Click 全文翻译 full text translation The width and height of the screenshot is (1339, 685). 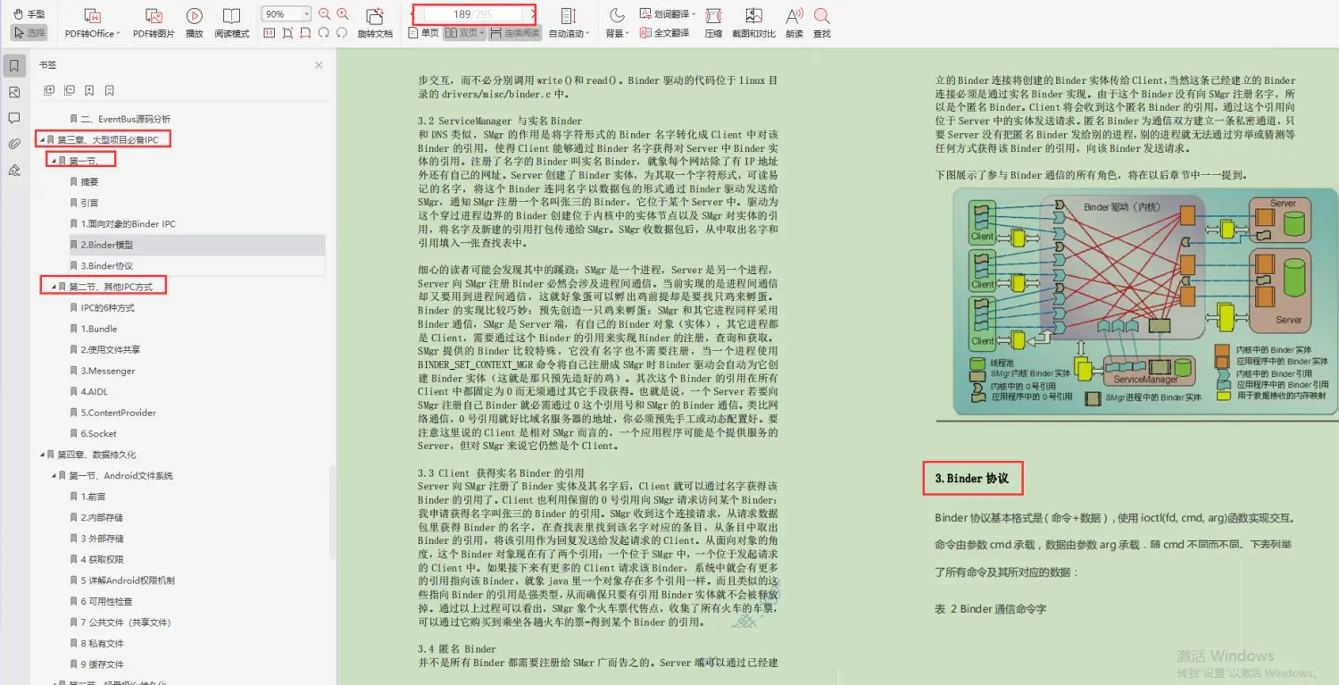pyautogui.click(x=665, y=33)
